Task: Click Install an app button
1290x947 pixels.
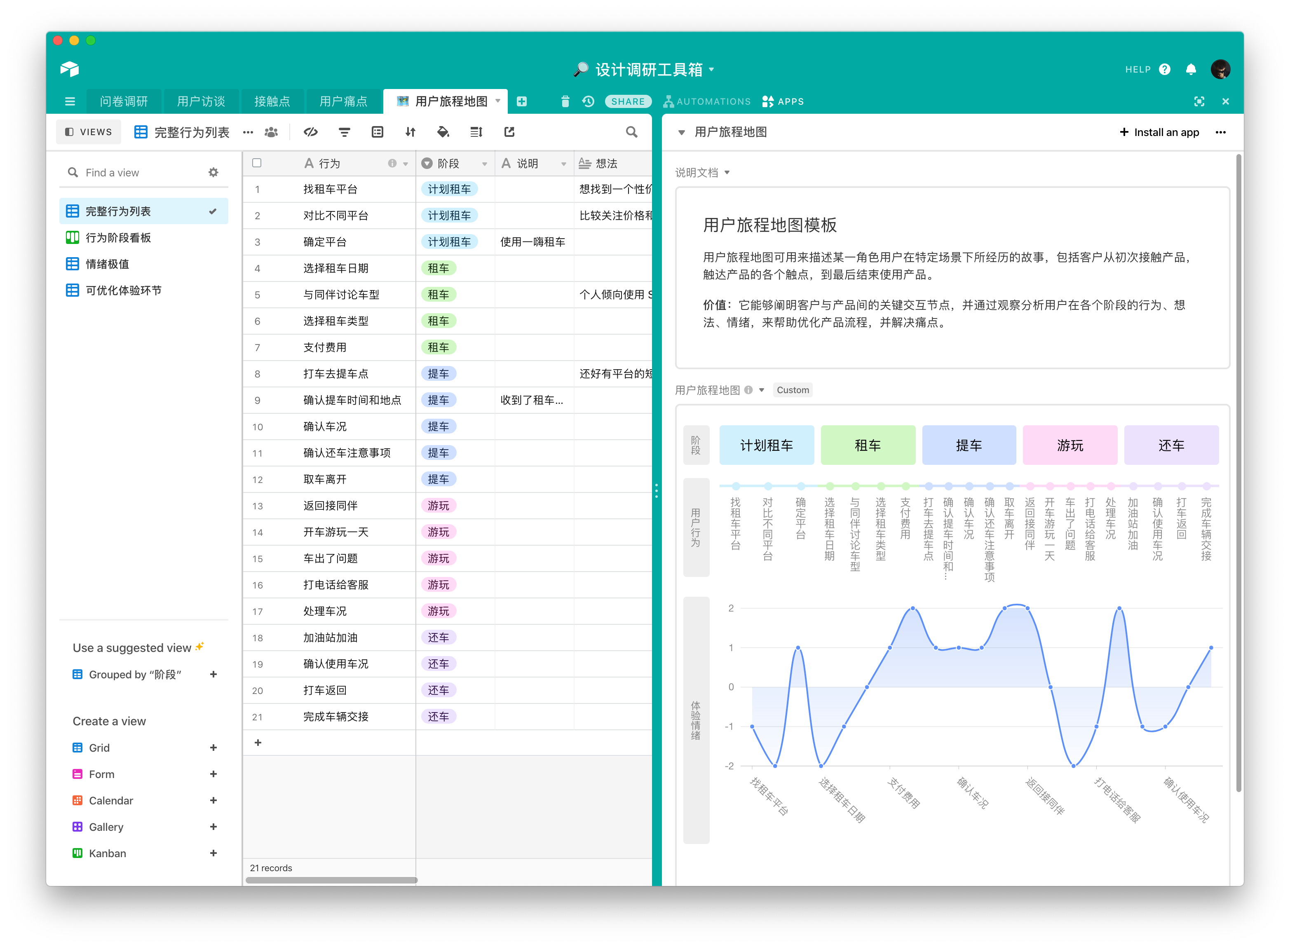Action: click(x=1159, y=132)
